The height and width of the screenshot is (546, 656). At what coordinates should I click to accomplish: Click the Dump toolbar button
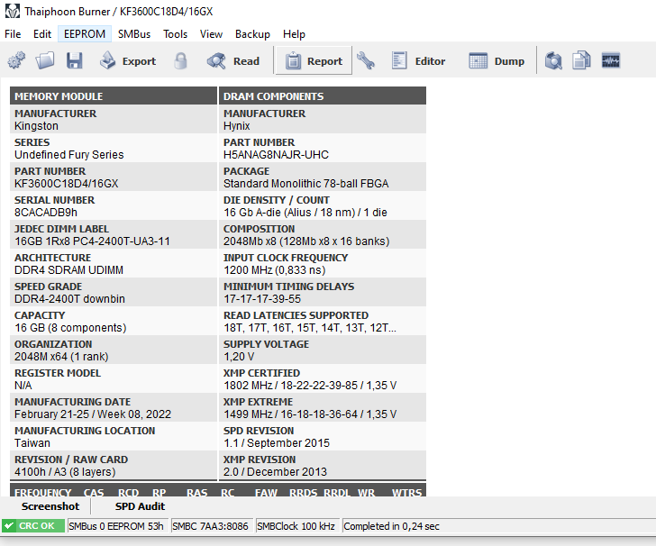(497, 60)
